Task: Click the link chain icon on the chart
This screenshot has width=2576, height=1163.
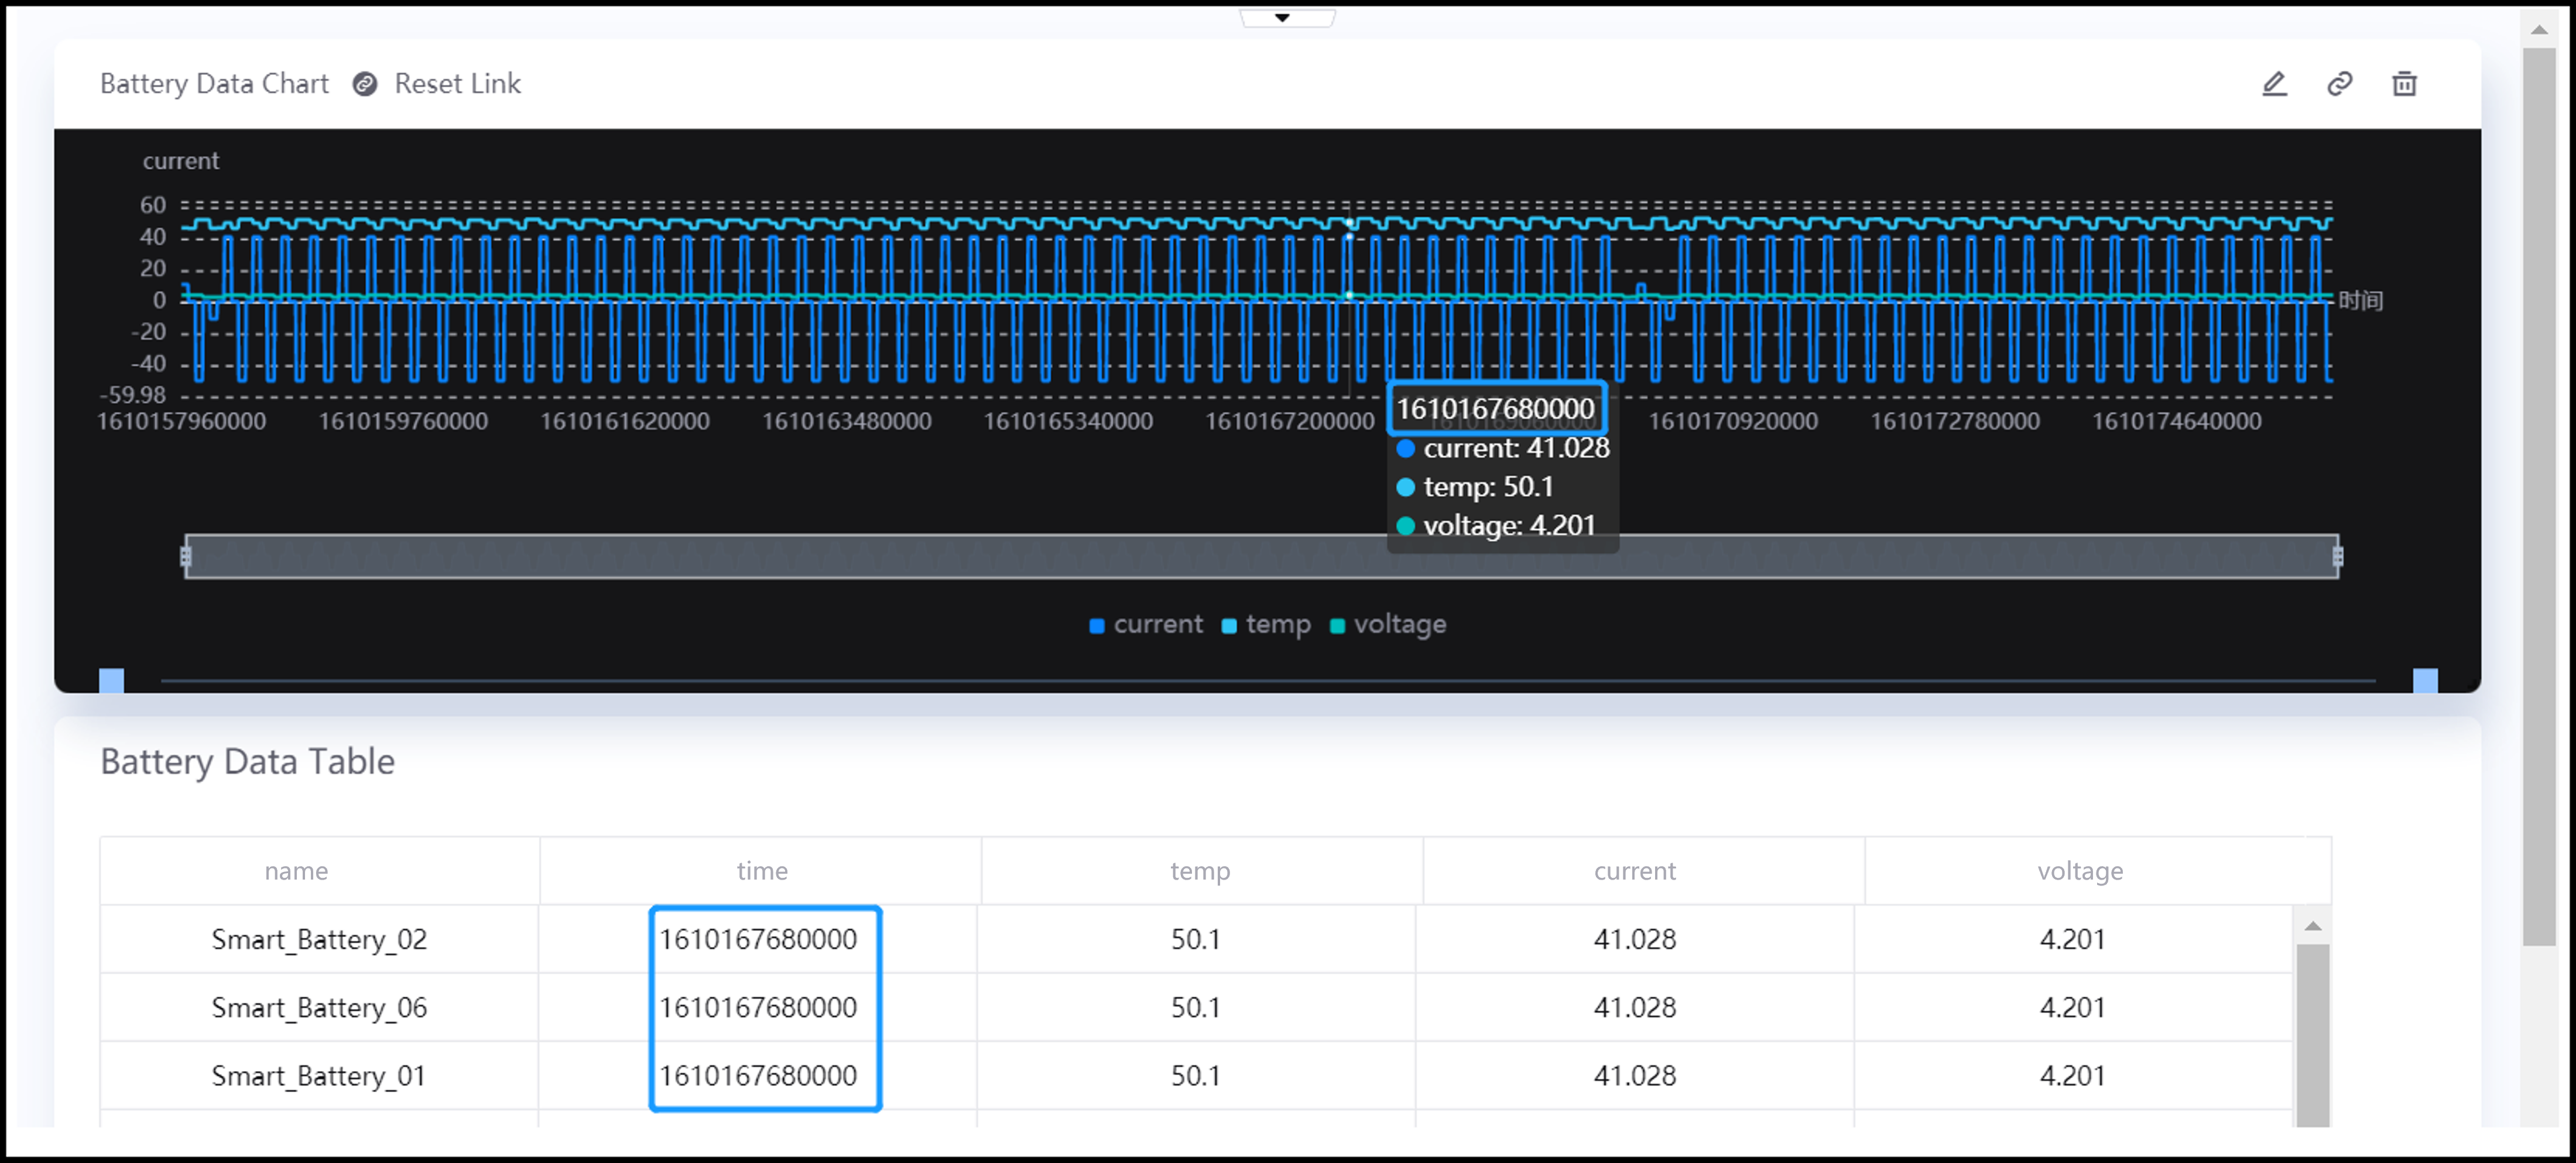Action: click(2339, 84)
